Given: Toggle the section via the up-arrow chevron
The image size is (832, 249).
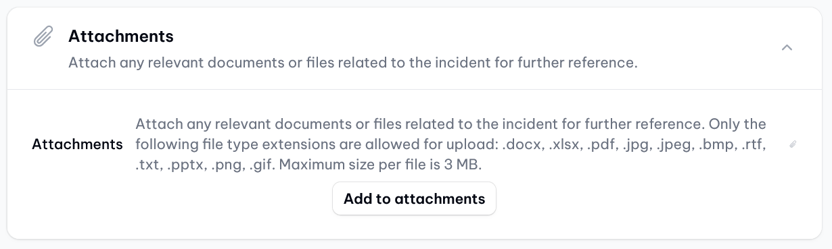Looking at the screenshot, I should coord(787,48).
